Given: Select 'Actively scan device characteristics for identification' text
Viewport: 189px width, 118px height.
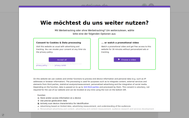Looking at the screenshot, I should point(65,104).
